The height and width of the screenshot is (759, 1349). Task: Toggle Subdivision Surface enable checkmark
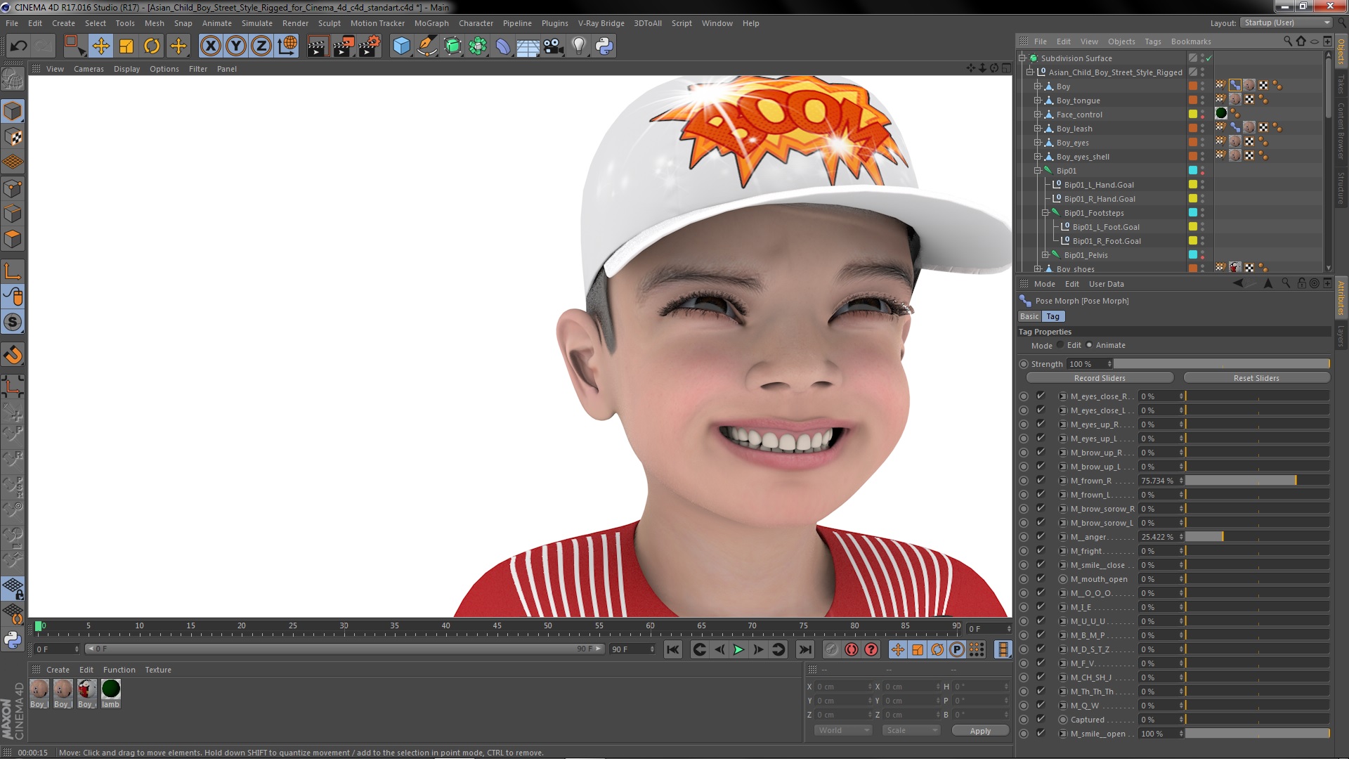pos(1209,58)
